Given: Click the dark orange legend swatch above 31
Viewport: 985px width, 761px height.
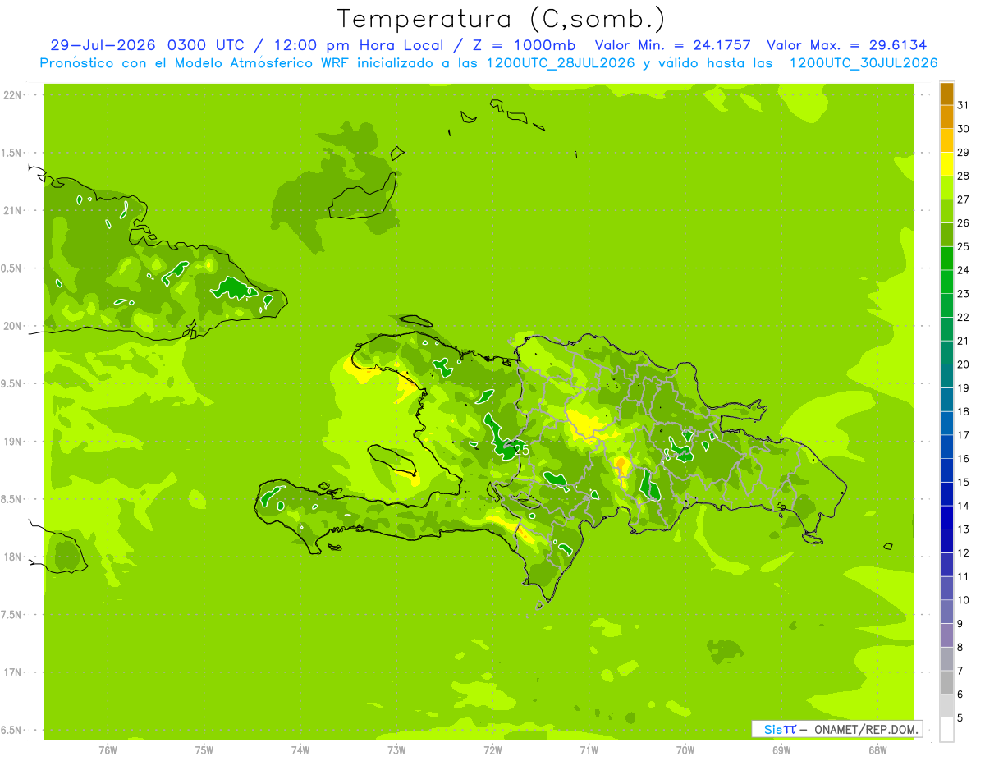Looking at the screenshot, I should (x=946, y=93).
